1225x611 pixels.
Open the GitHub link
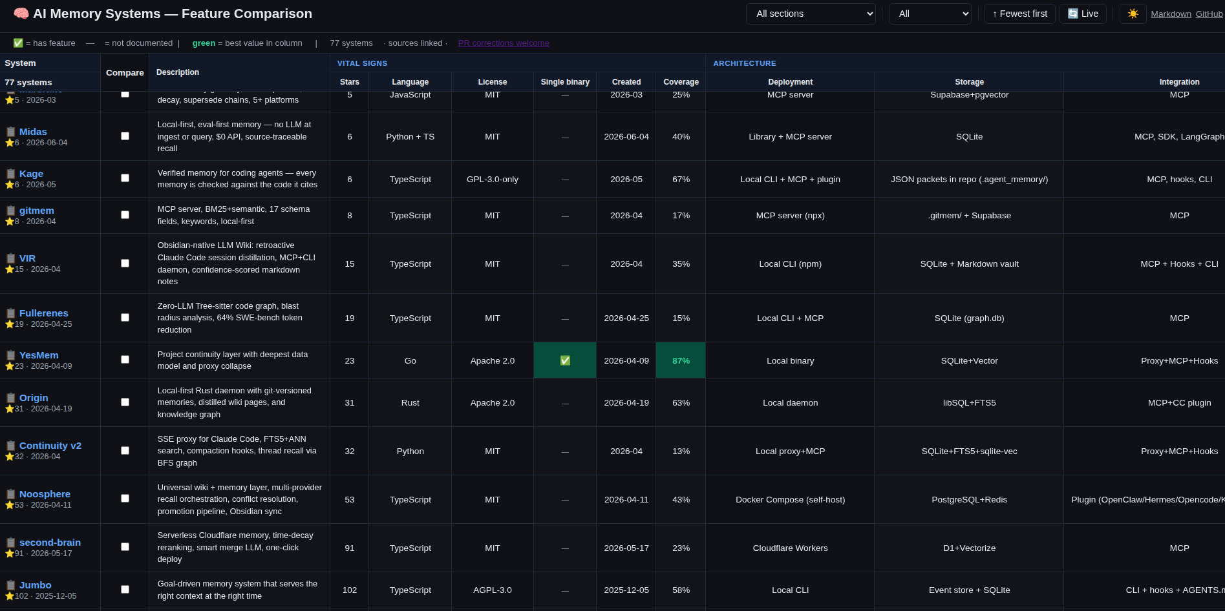tap(1209, 14)
